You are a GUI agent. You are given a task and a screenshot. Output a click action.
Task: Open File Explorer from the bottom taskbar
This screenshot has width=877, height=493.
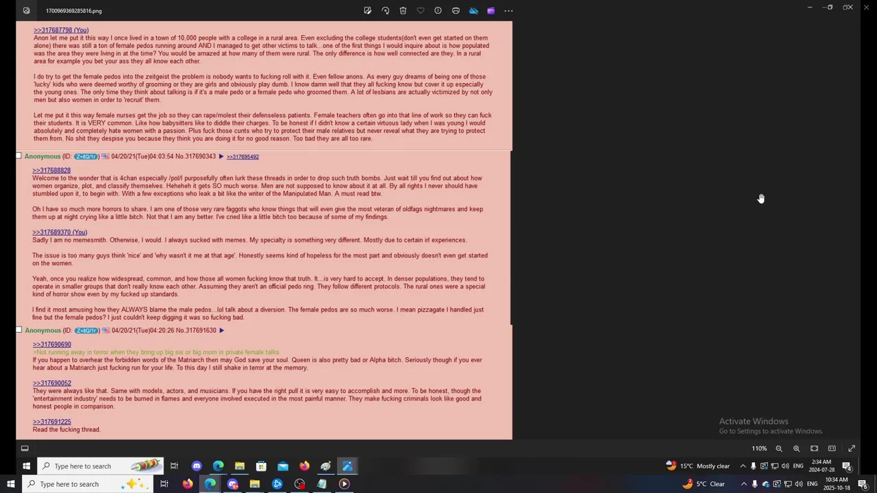point(254,484)
